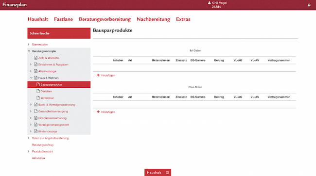Click the Finanzplan application title

(15, 5)
